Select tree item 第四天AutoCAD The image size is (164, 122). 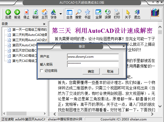[25, 45]
